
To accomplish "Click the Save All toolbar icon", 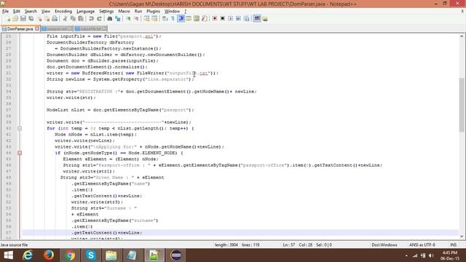I will click(x=31, y=19).
